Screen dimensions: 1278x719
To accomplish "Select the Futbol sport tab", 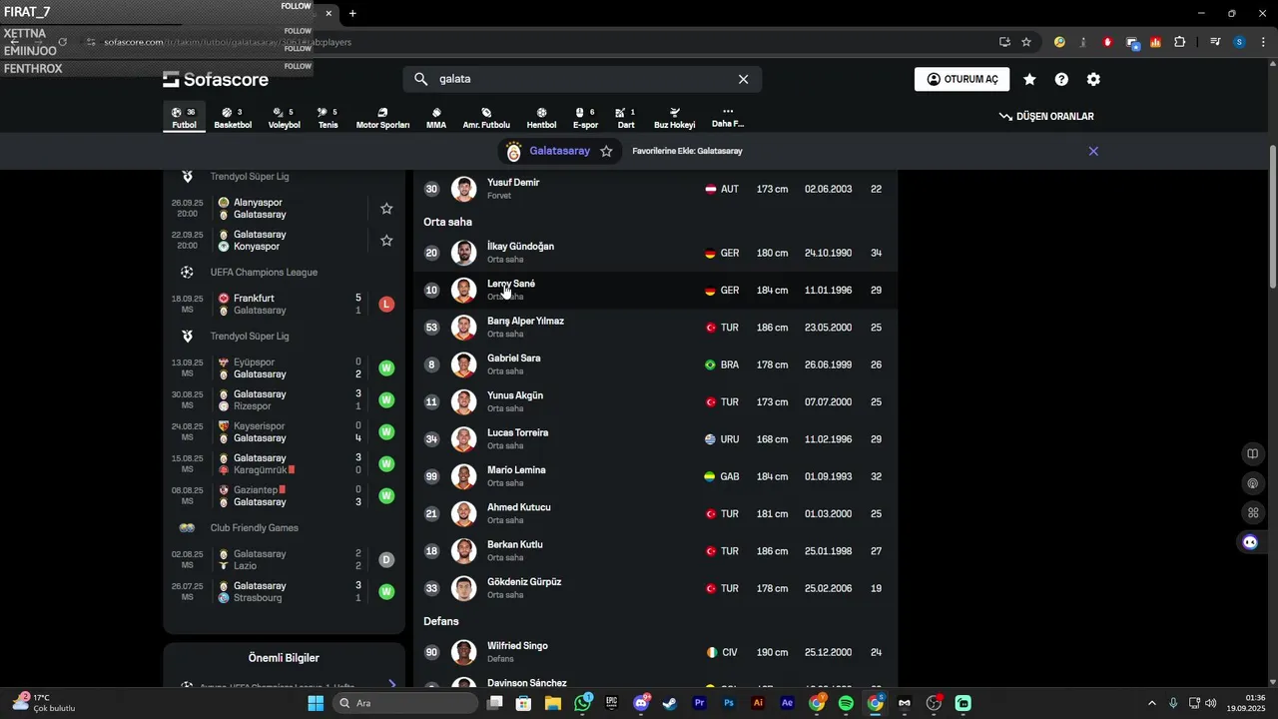I will coord(184,118).
